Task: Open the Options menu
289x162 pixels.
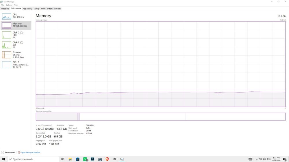Action: pyautogui.click(x=9, y=5)
